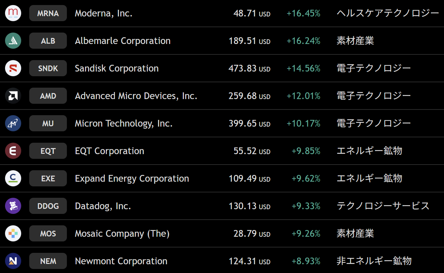Click the Datadog purple logo icon
444x273 pixels.
click(13, 206)
